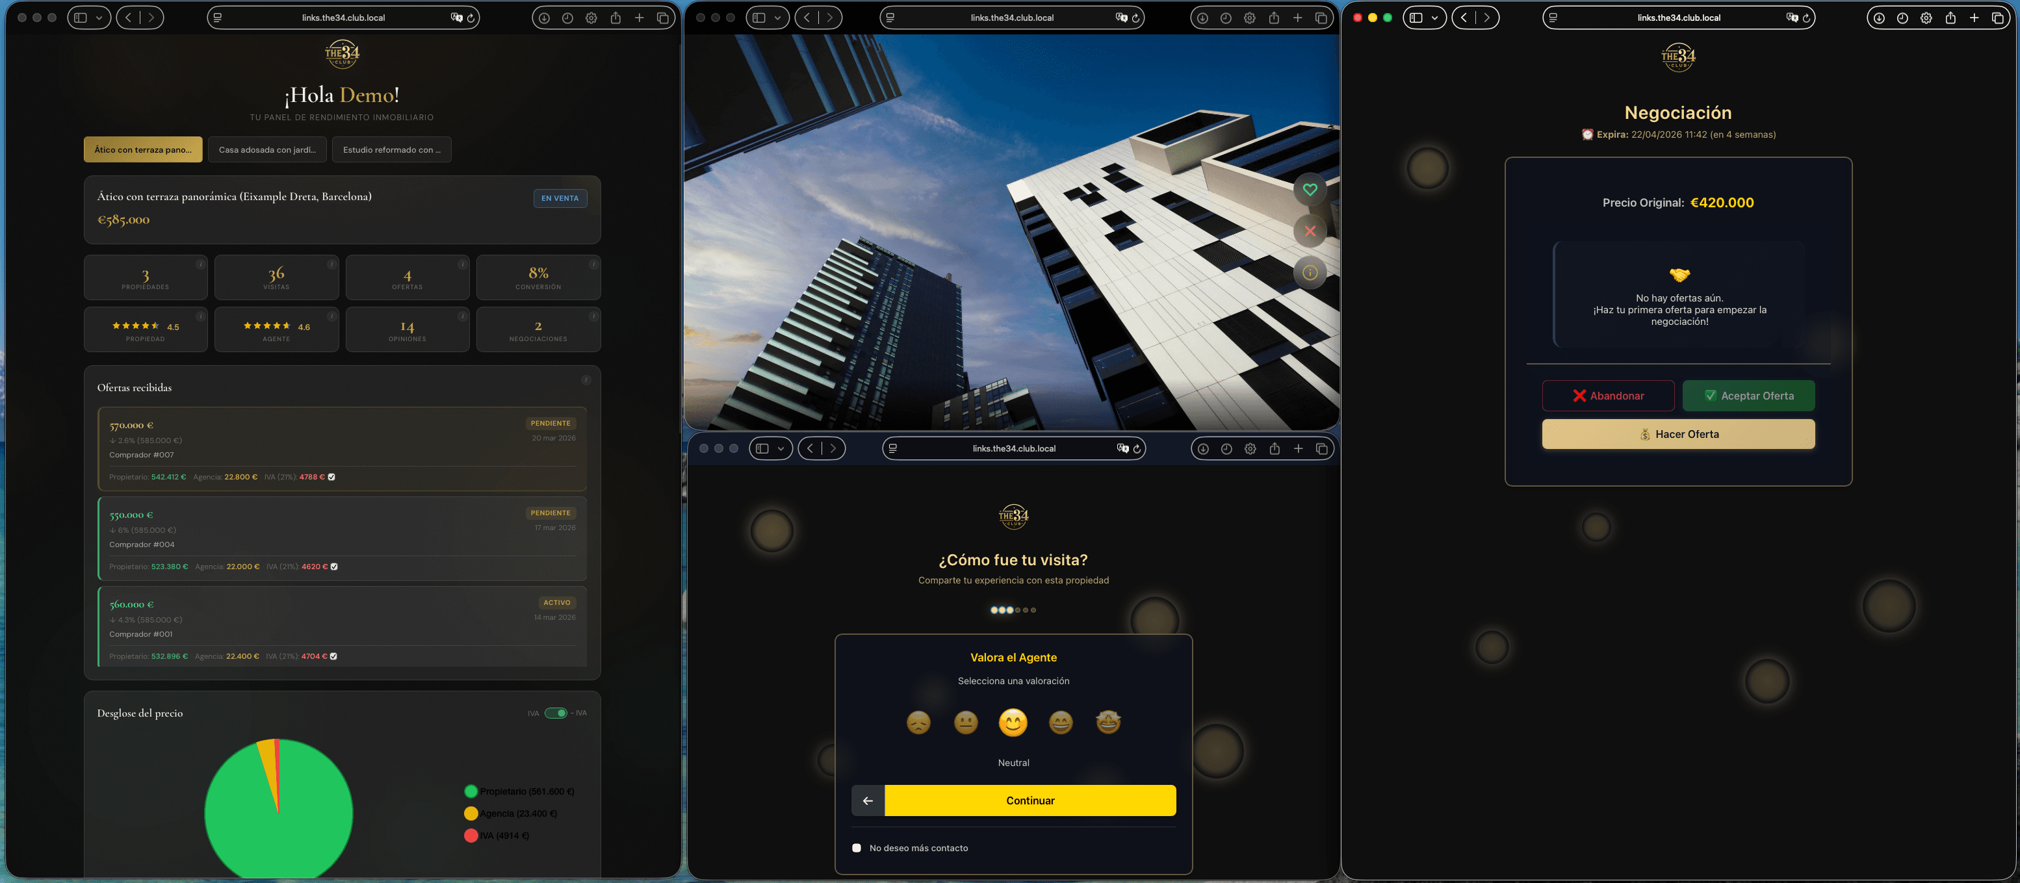Click the green heart like icon

click(x=1310, y=190)
